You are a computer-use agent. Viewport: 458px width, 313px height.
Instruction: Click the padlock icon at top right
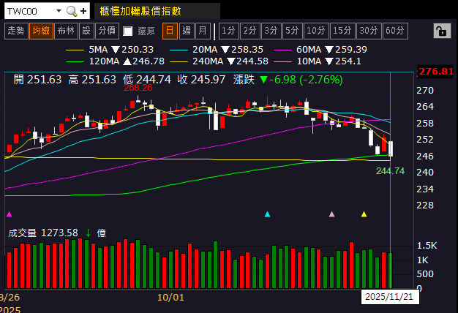440,31
